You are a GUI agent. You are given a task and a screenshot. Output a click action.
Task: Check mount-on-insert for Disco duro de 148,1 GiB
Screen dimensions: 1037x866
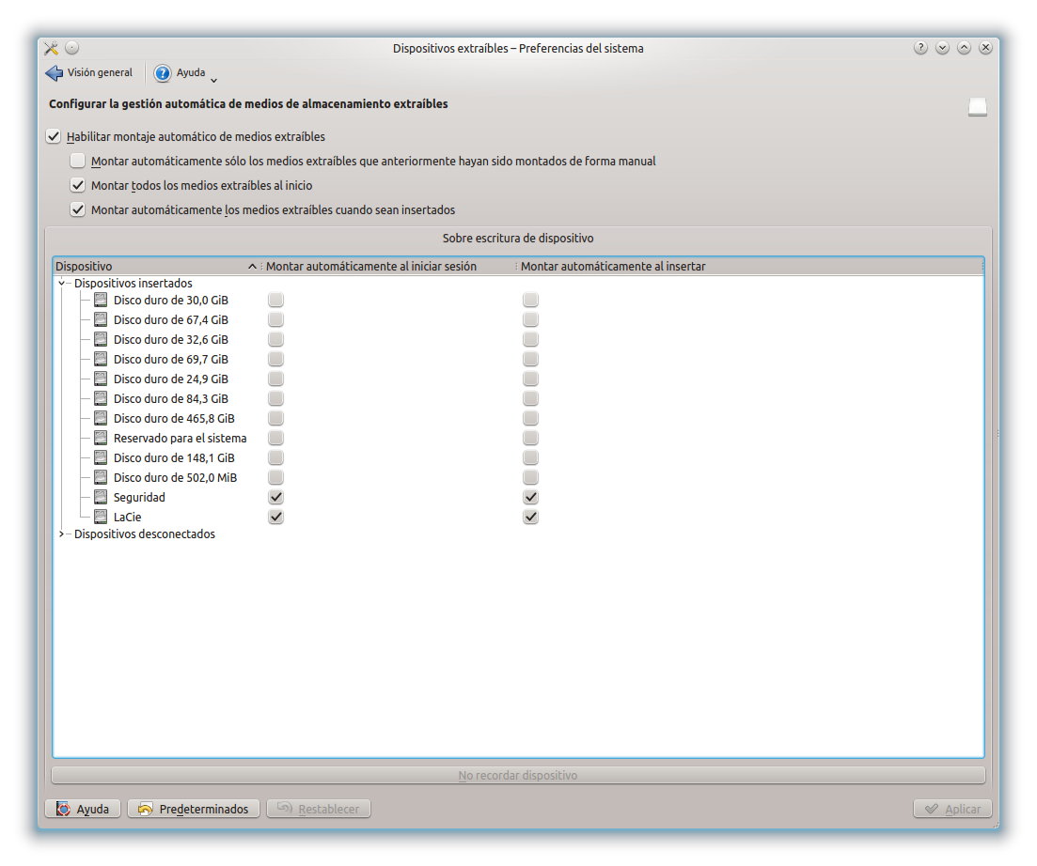click(530, 457)
